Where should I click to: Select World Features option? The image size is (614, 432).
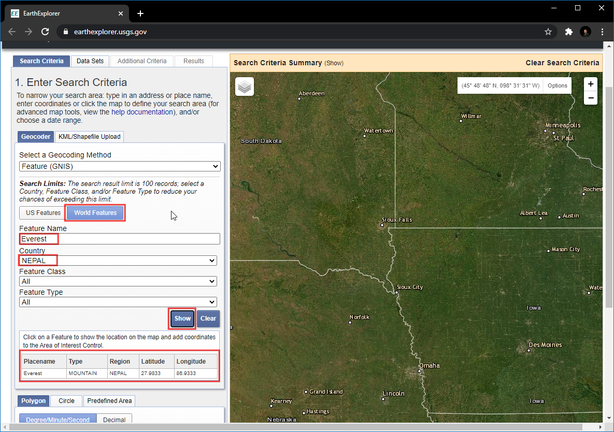coord(95,213)
